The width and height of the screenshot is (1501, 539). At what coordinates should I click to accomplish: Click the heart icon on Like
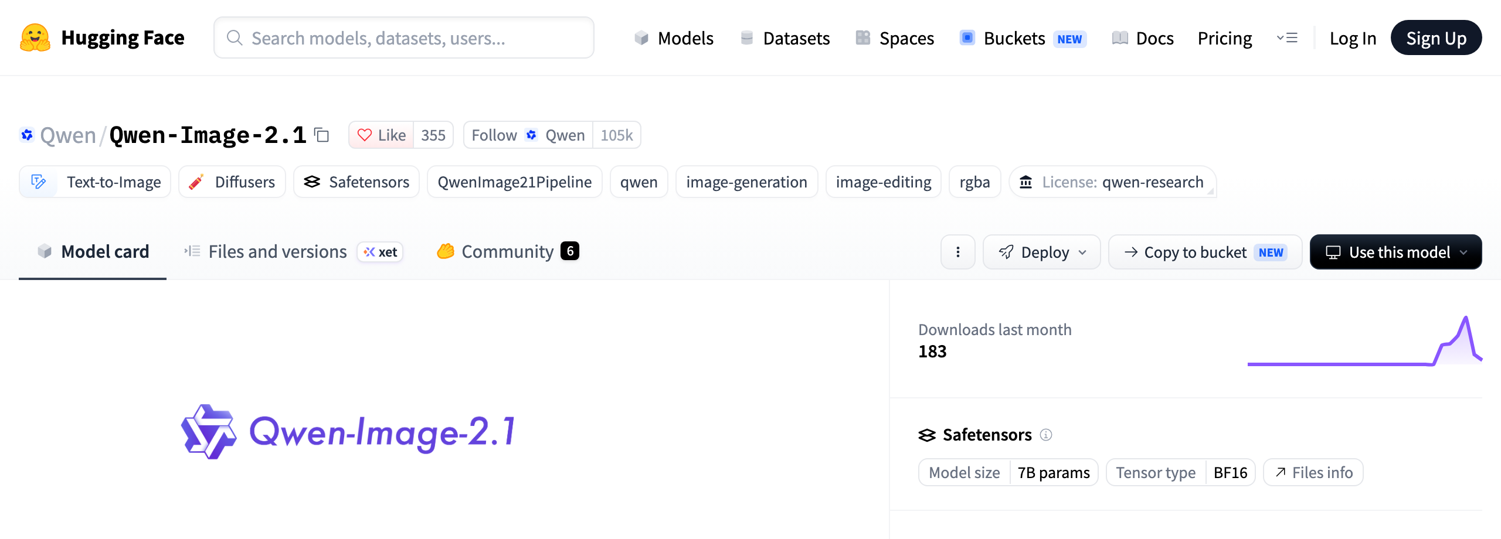[x=365, y=135]
